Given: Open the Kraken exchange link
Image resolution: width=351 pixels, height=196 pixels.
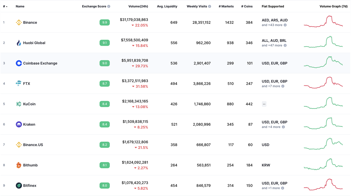Looking at the screenshot, I should [x=29, y=124].
